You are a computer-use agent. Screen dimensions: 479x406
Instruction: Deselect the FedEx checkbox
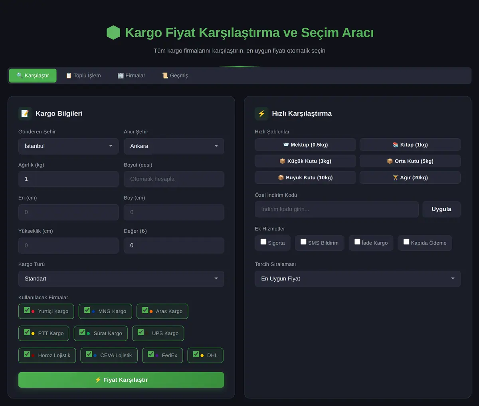coord(150,354)
